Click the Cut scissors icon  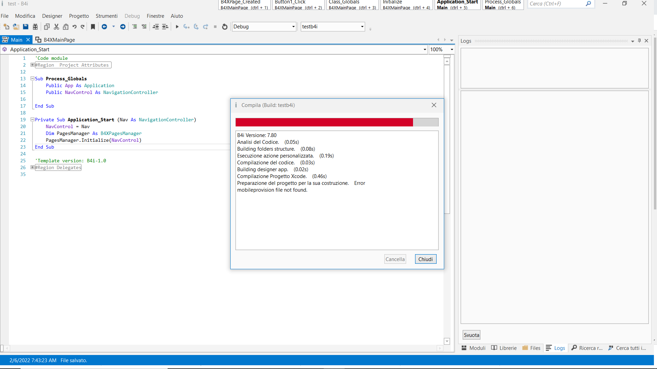(x=56, y=27)
